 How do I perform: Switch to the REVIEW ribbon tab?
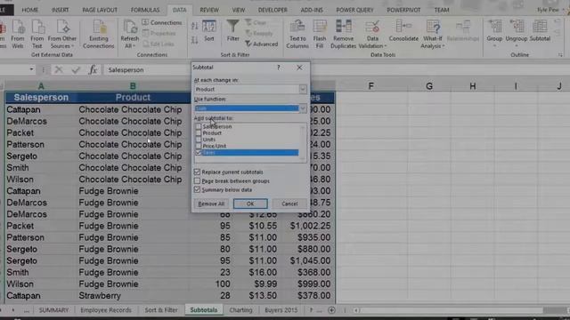(x=209, y=10)
